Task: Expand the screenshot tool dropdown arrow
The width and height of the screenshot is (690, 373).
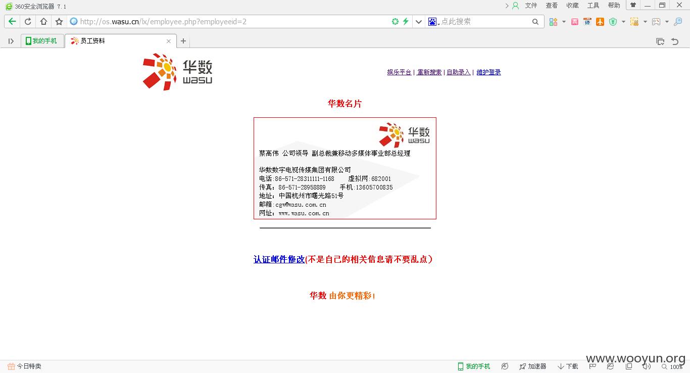Action: (645, 22)
